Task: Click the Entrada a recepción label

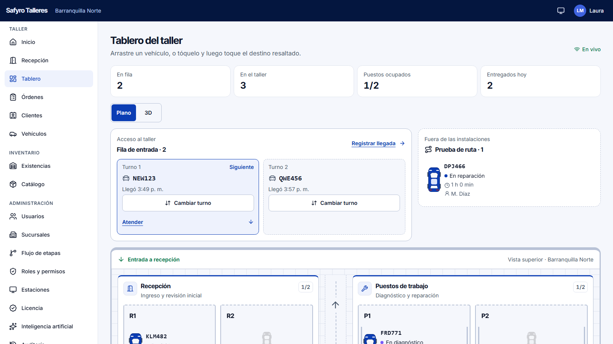Action: (154, 260)
